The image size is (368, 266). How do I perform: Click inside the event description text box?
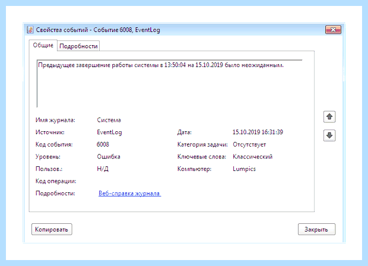(169, 84)
